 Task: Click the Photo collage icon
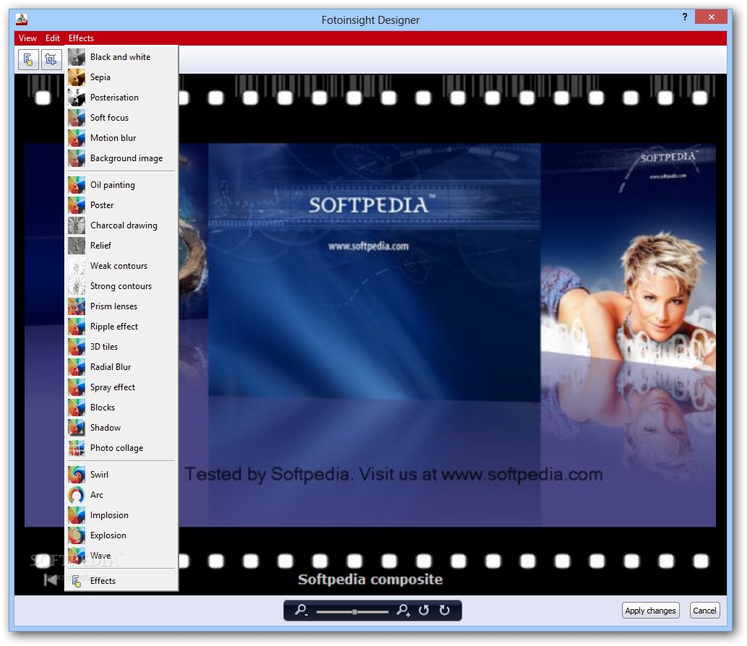pyautogui.click(x=77, y=448)
